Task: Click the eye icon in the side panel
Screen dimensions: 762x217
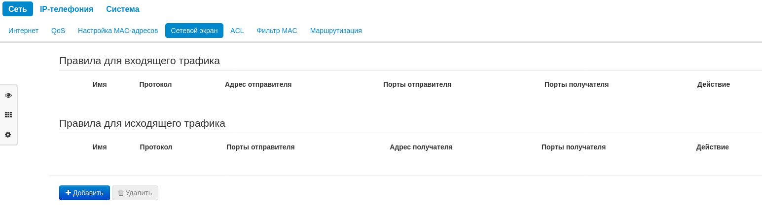Action: click(x=8, y=95)
